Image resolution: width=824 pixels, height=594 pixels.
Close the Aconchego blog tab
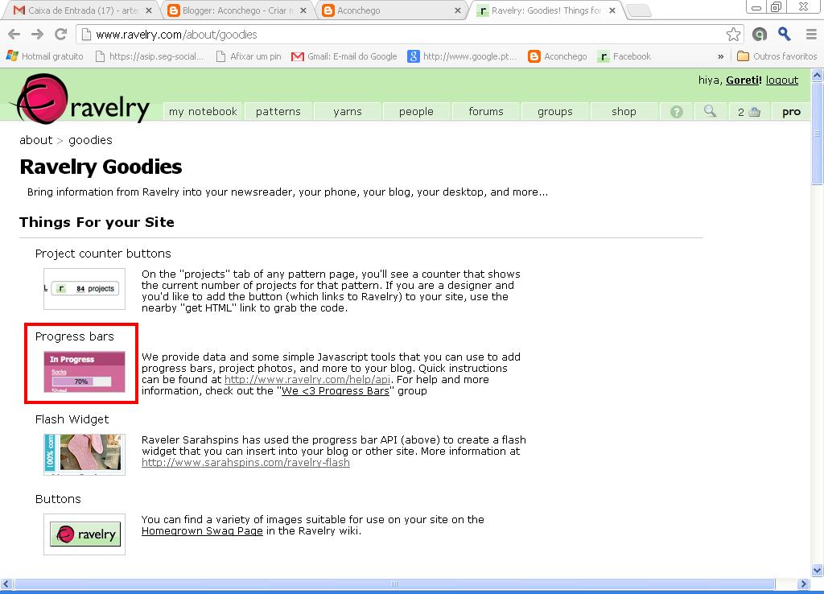click(458, 10)
